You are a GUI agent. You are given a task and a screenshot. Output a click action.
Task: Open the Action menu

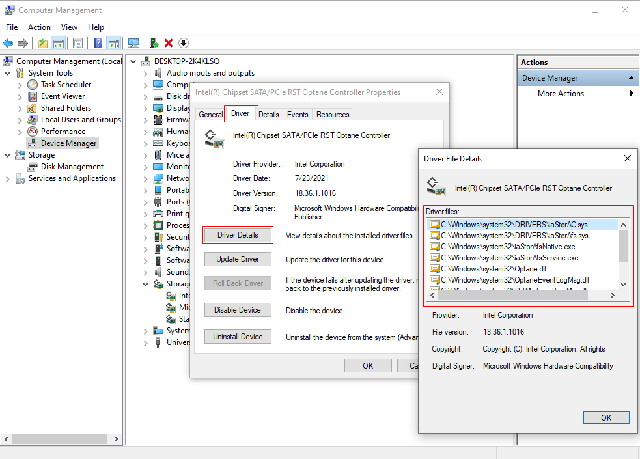pos(39,27)
